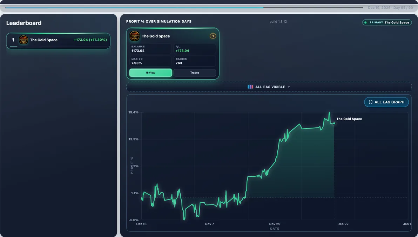Click the DATE axis title
418x237 pixels.
275,229
